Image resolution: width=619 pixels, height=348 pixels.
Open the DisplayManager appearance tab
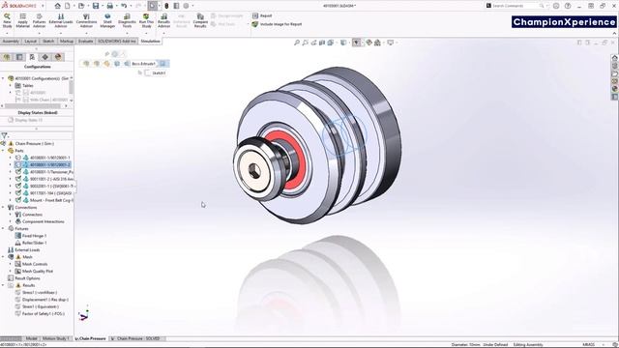click(x=58, y=57)
